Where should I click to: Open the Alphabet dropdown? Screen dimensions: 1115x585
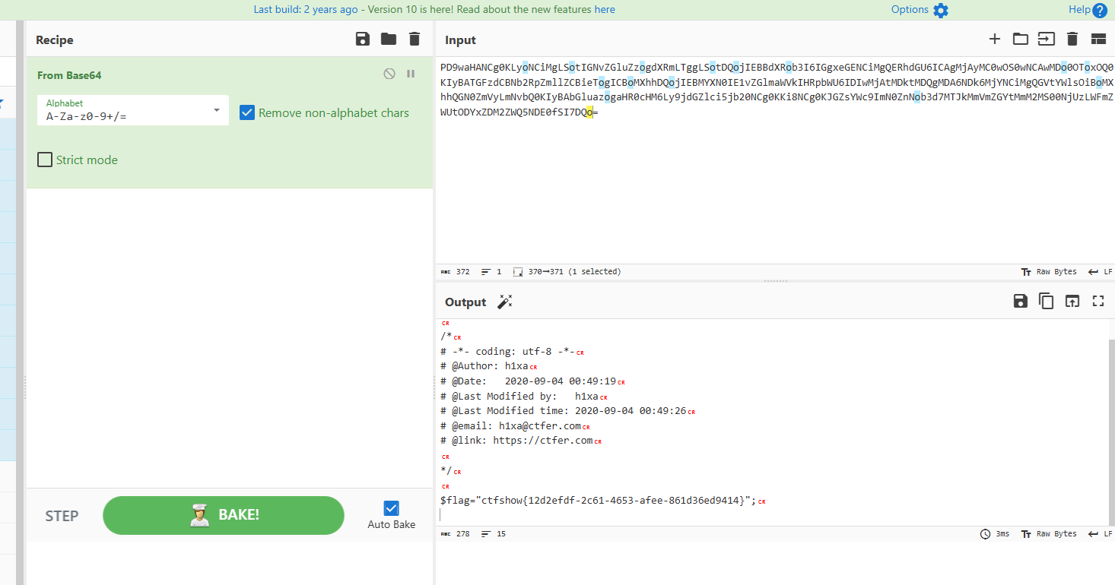[133, 110]
